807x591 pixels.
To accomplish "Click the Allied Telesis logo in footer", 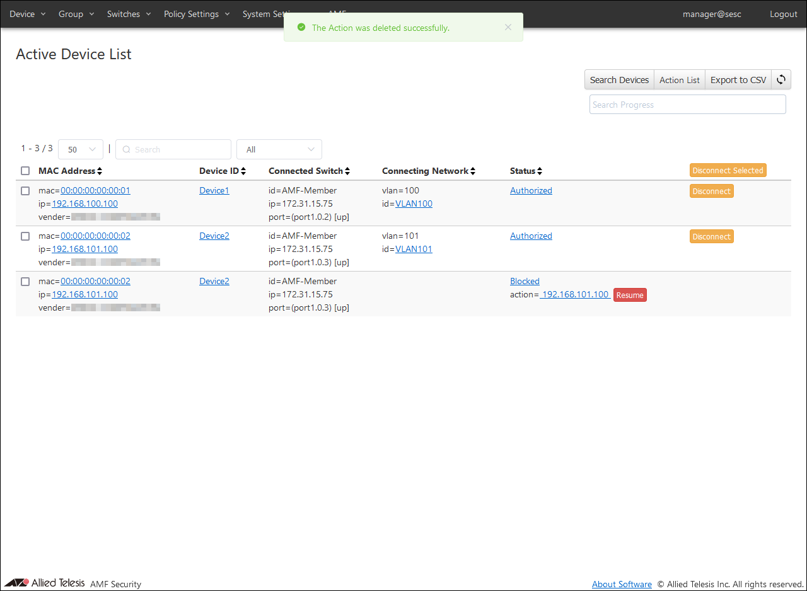I will pos(45,583).
